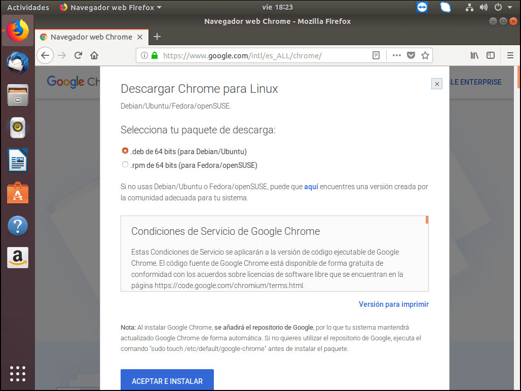Reload the page with the refresh icon

pos(78,55)
